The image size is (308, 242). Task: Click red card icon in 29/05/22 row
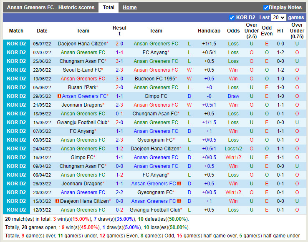pos(59,96)
